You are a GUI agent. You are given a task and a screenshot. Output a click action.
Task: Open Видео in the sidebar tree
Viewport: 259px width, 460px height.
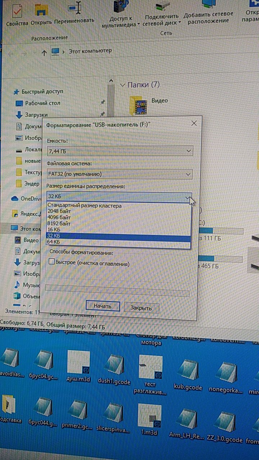point(27,240)
